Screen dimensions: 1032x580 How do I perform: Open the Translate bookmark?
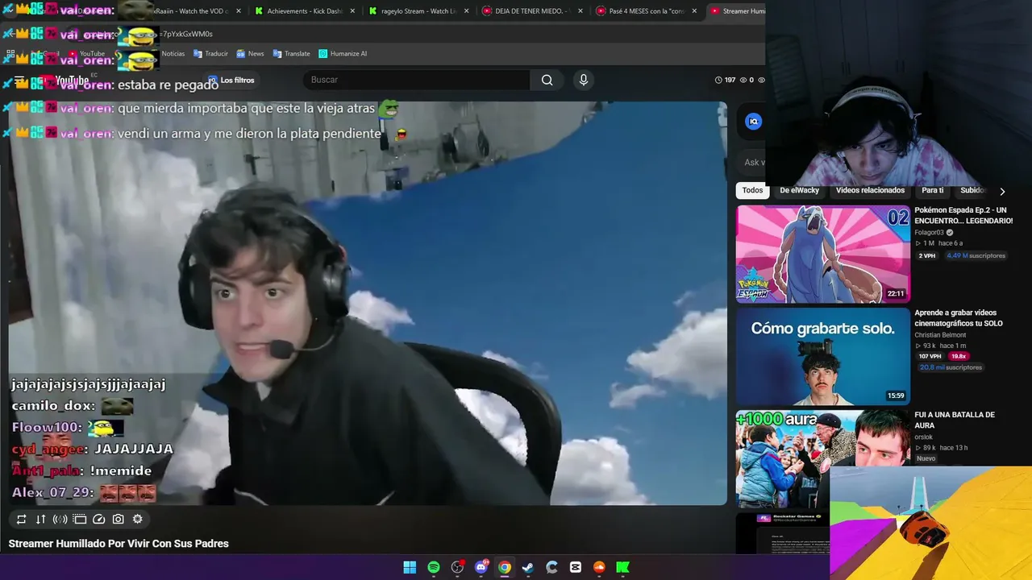tap(291, 54)
